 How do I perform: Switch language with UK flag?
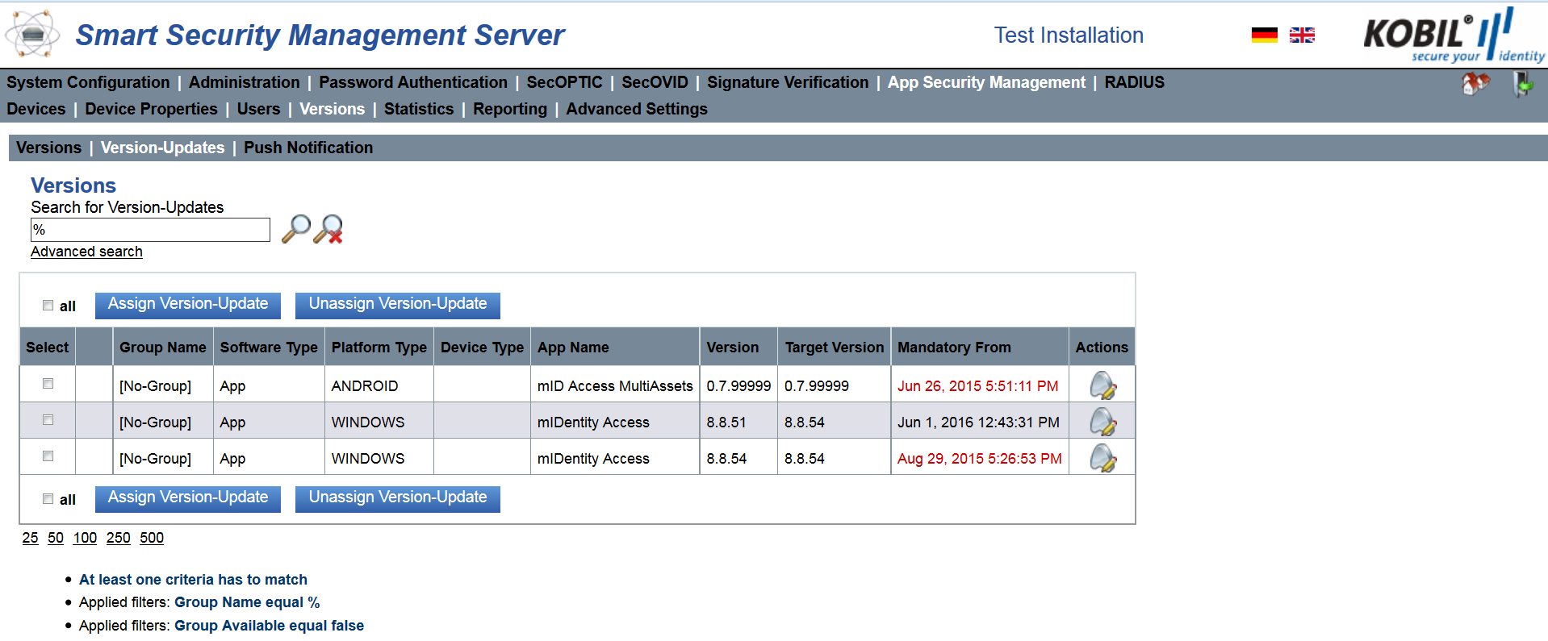[1302, 35]
